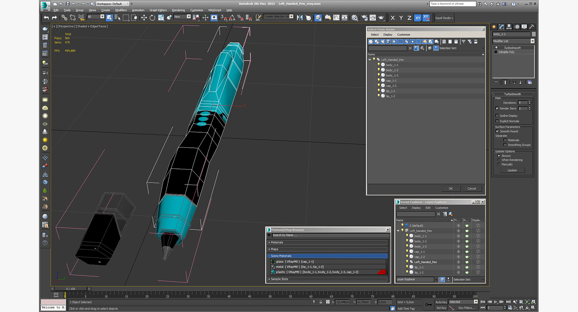This screenshot has width=578, height=312.
Task: Click the Set Key button
Action: tap(441, 308)
